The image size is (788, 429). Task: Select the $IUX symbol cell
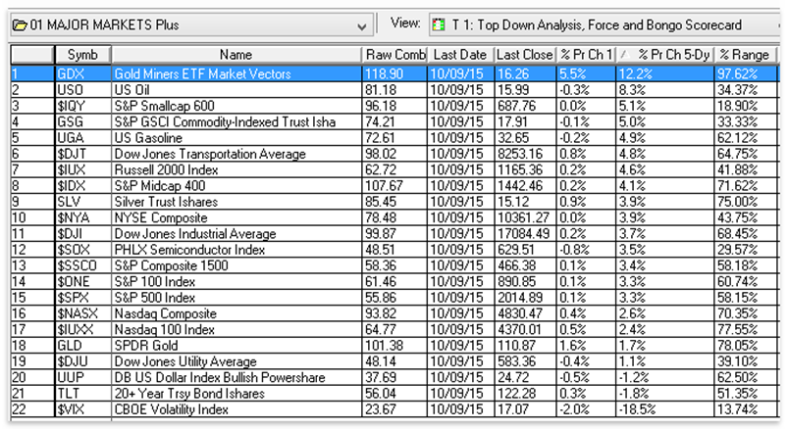82,169
